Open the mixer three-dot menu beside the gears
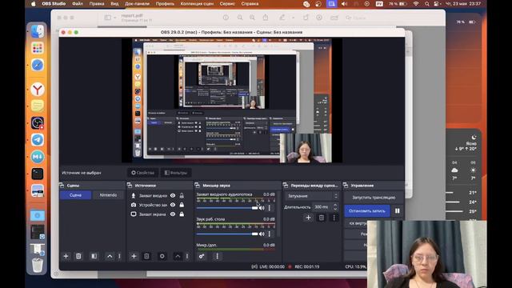 (218, 256)
